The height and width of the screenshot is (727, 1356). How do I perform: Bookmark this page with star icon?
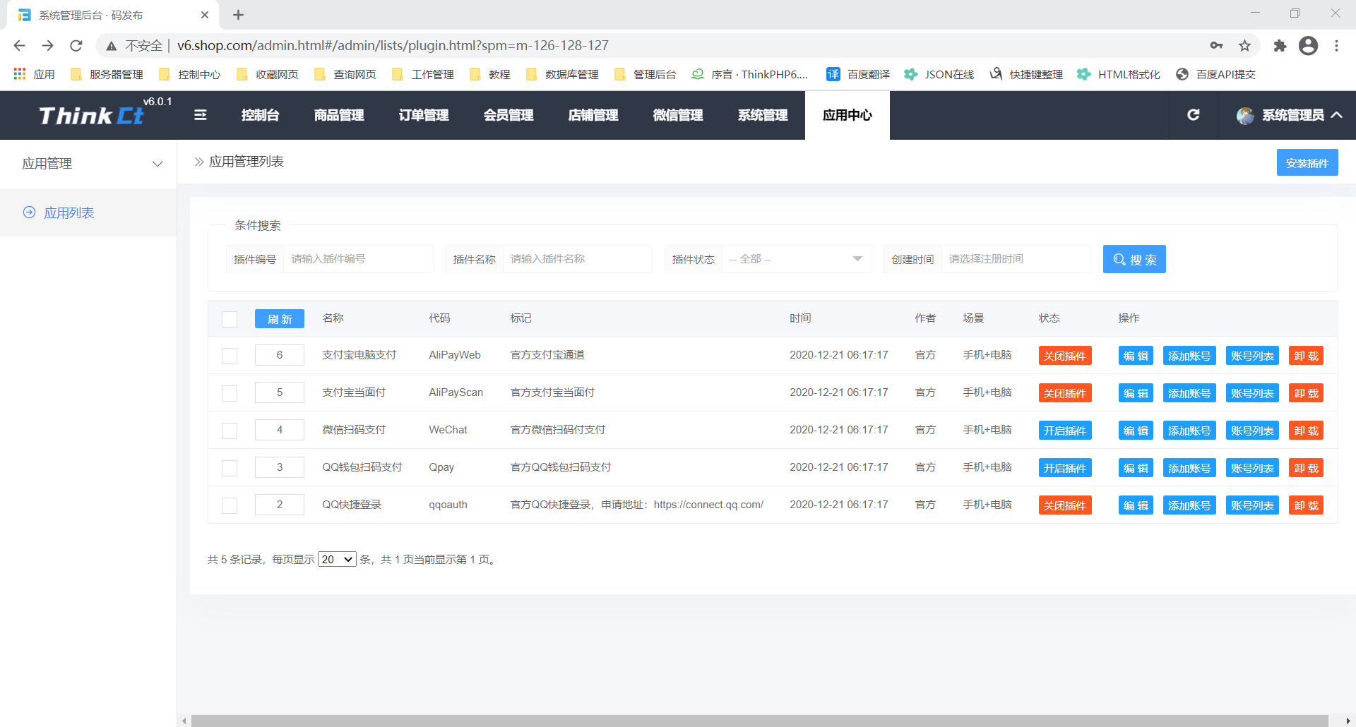(1244, 46)
